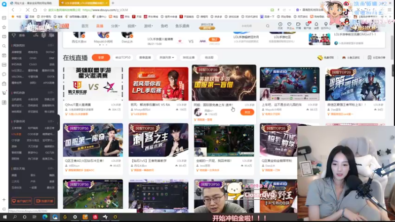Screen dimensions: 395x222
Task: Open the 英雄列表 dropdown filter
Action: tap(167, 58)
